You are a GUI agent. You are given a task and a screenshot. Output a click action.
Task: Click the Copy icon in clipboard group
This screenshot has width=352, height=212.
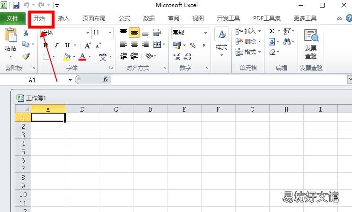coord(26,44)
